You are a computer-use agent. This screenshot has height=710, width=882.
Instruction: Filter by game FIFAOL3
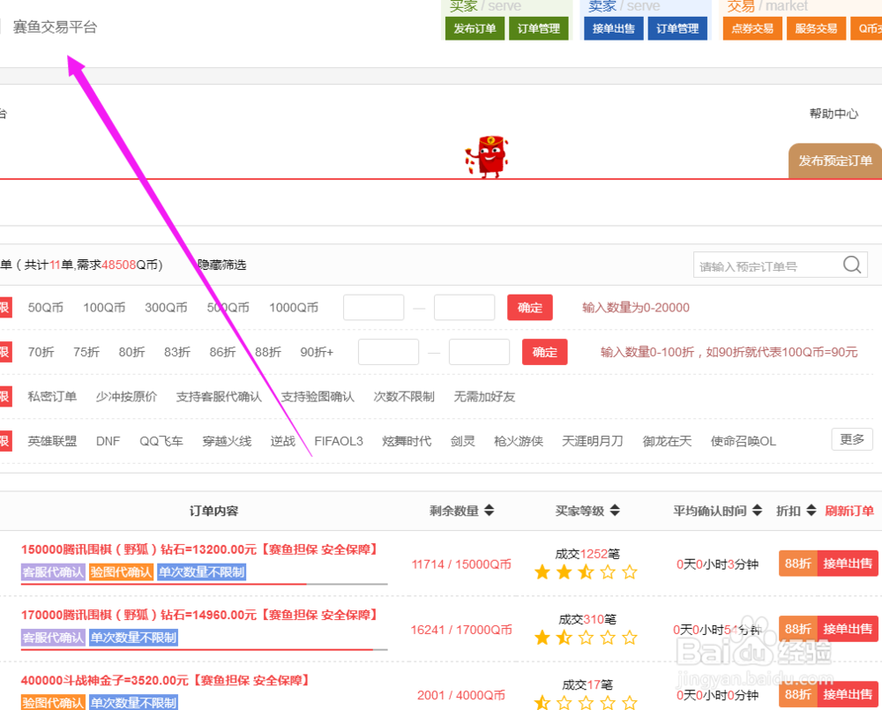click(339, 441)
